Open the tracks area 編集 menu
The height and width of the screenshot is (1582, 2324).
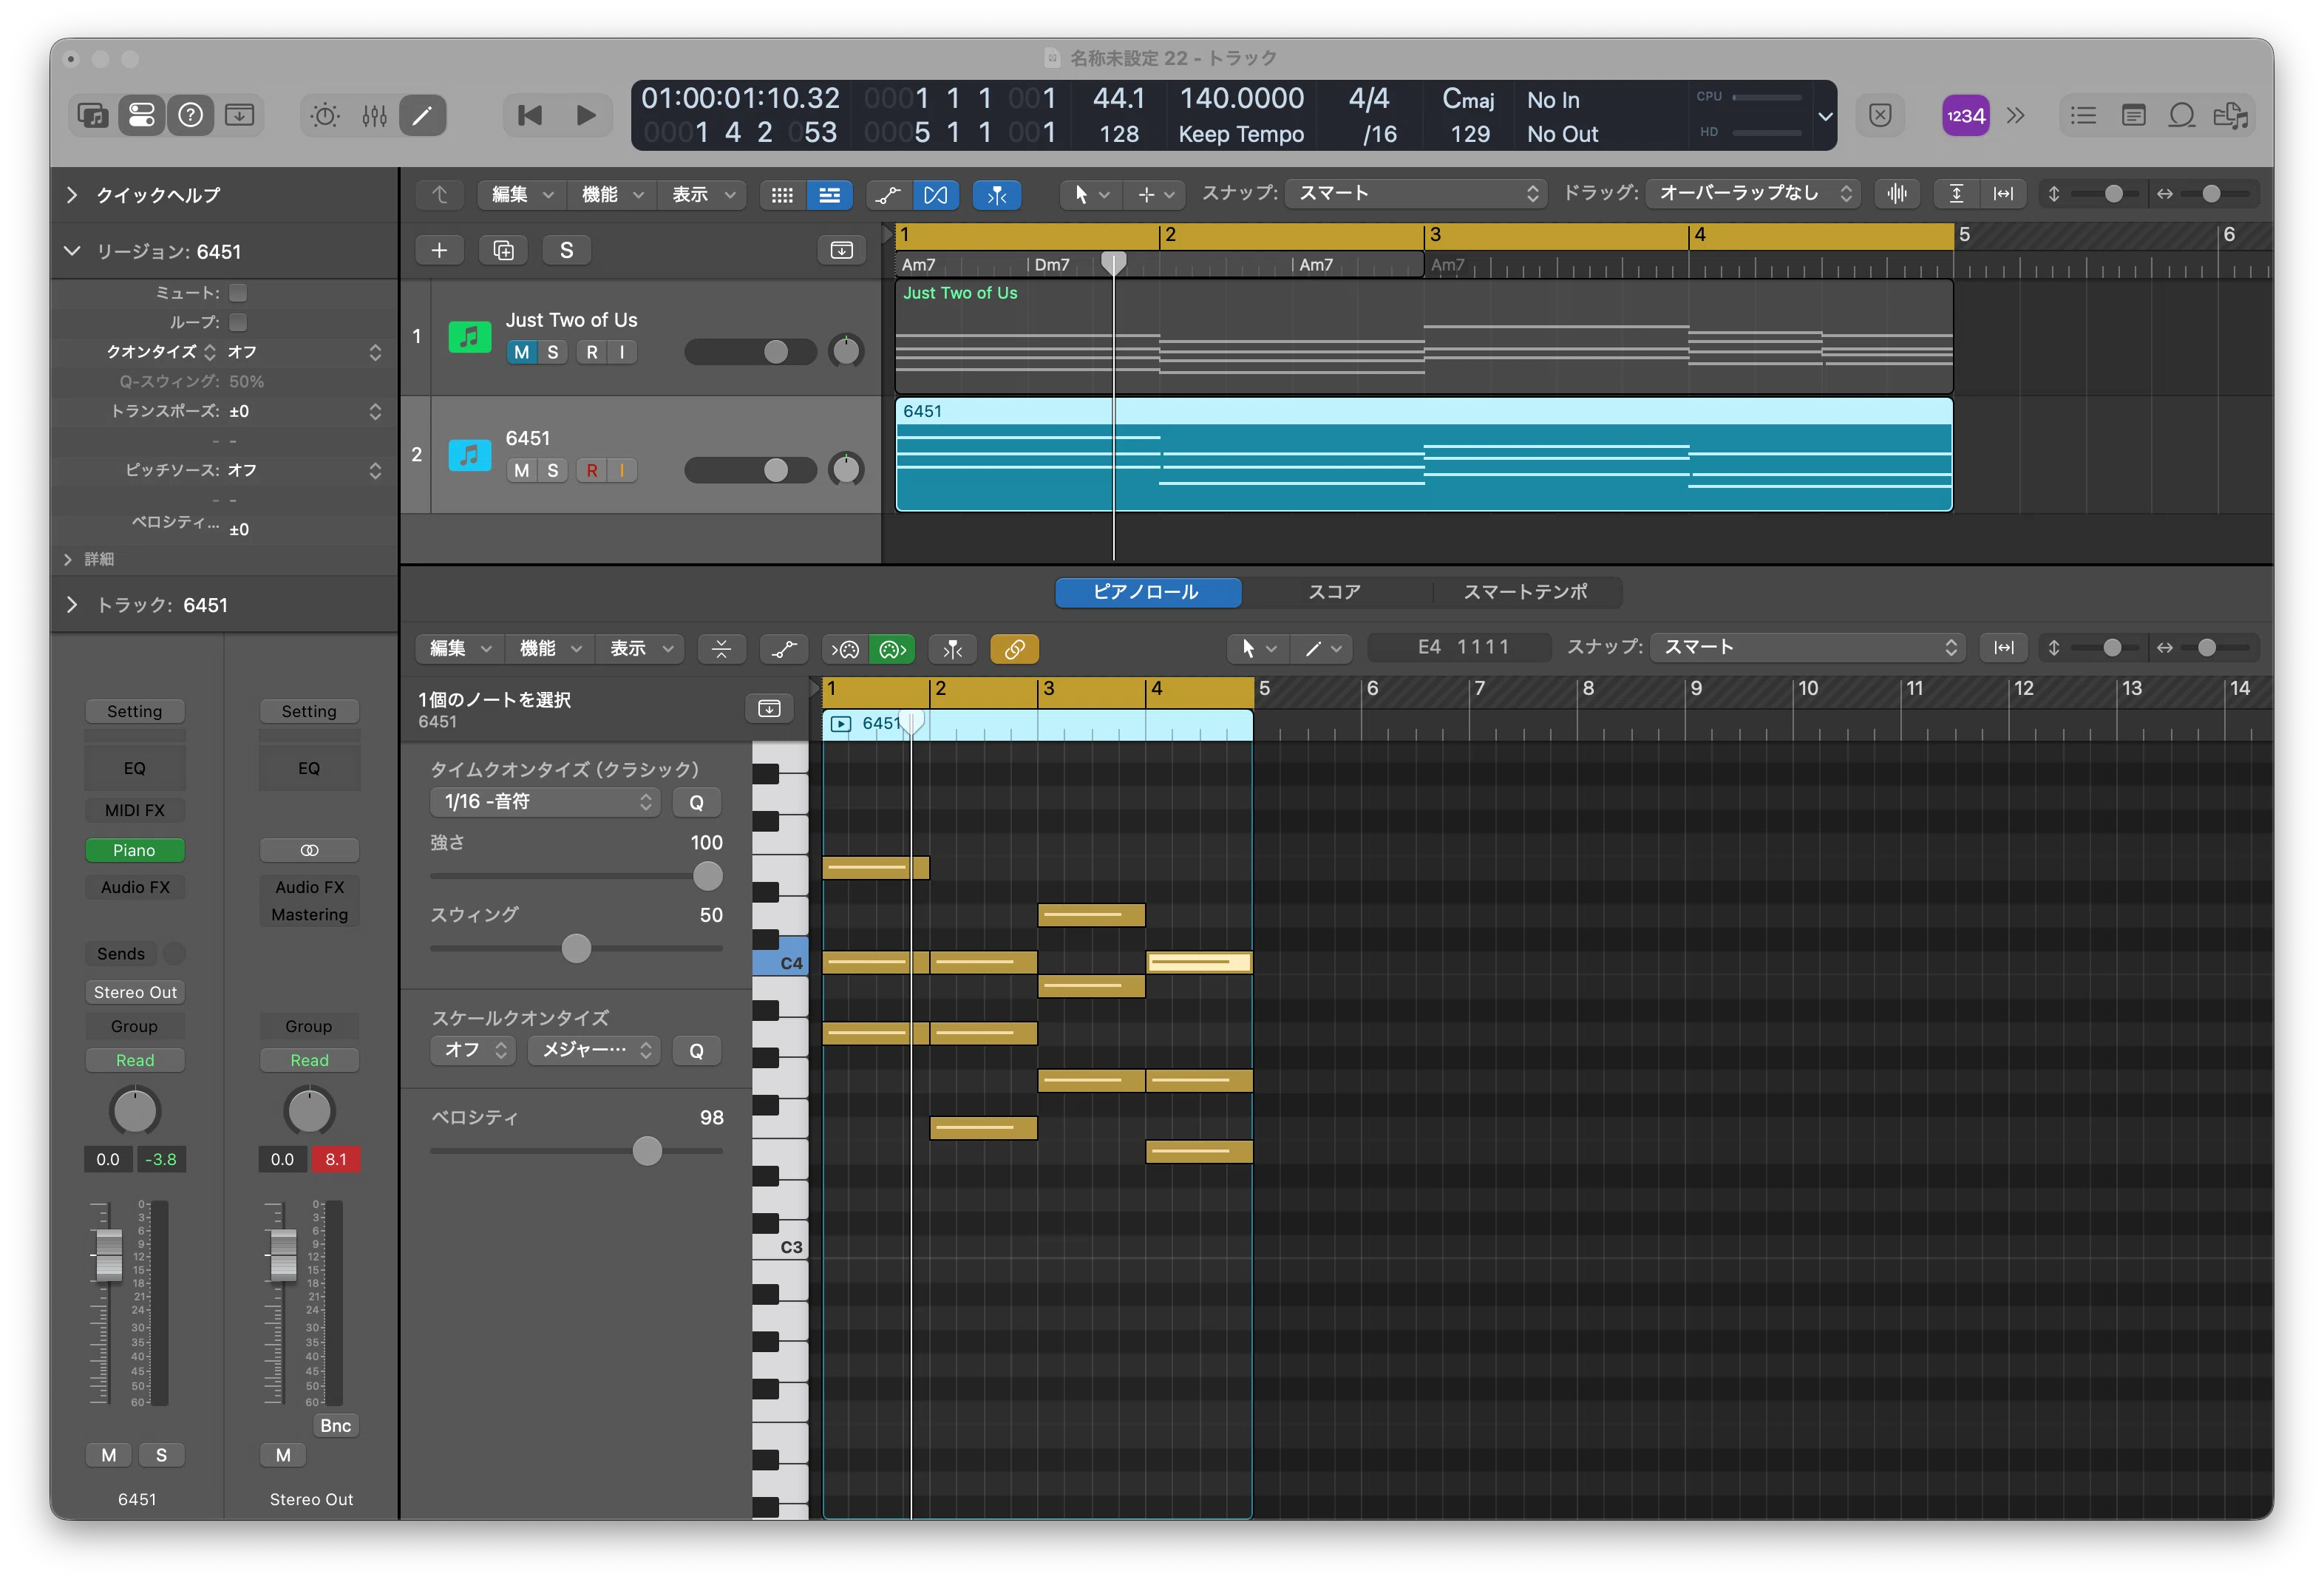522,195
